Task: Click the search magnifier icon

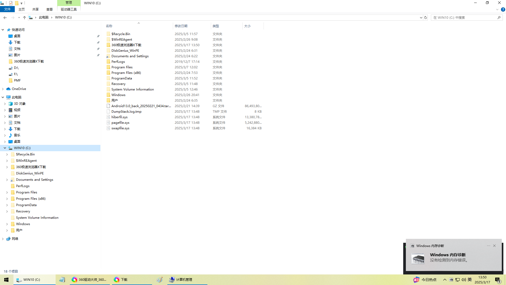Action: (499, 17)
